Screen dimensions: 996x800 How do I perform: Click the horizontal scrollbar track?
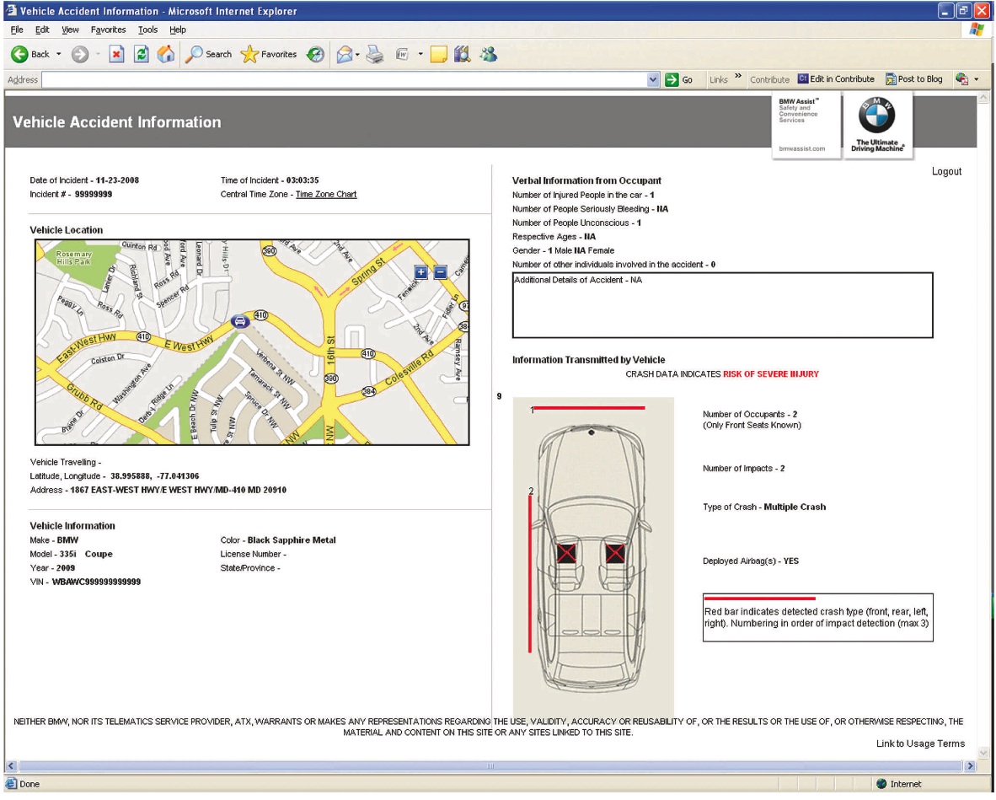(490, 765)
